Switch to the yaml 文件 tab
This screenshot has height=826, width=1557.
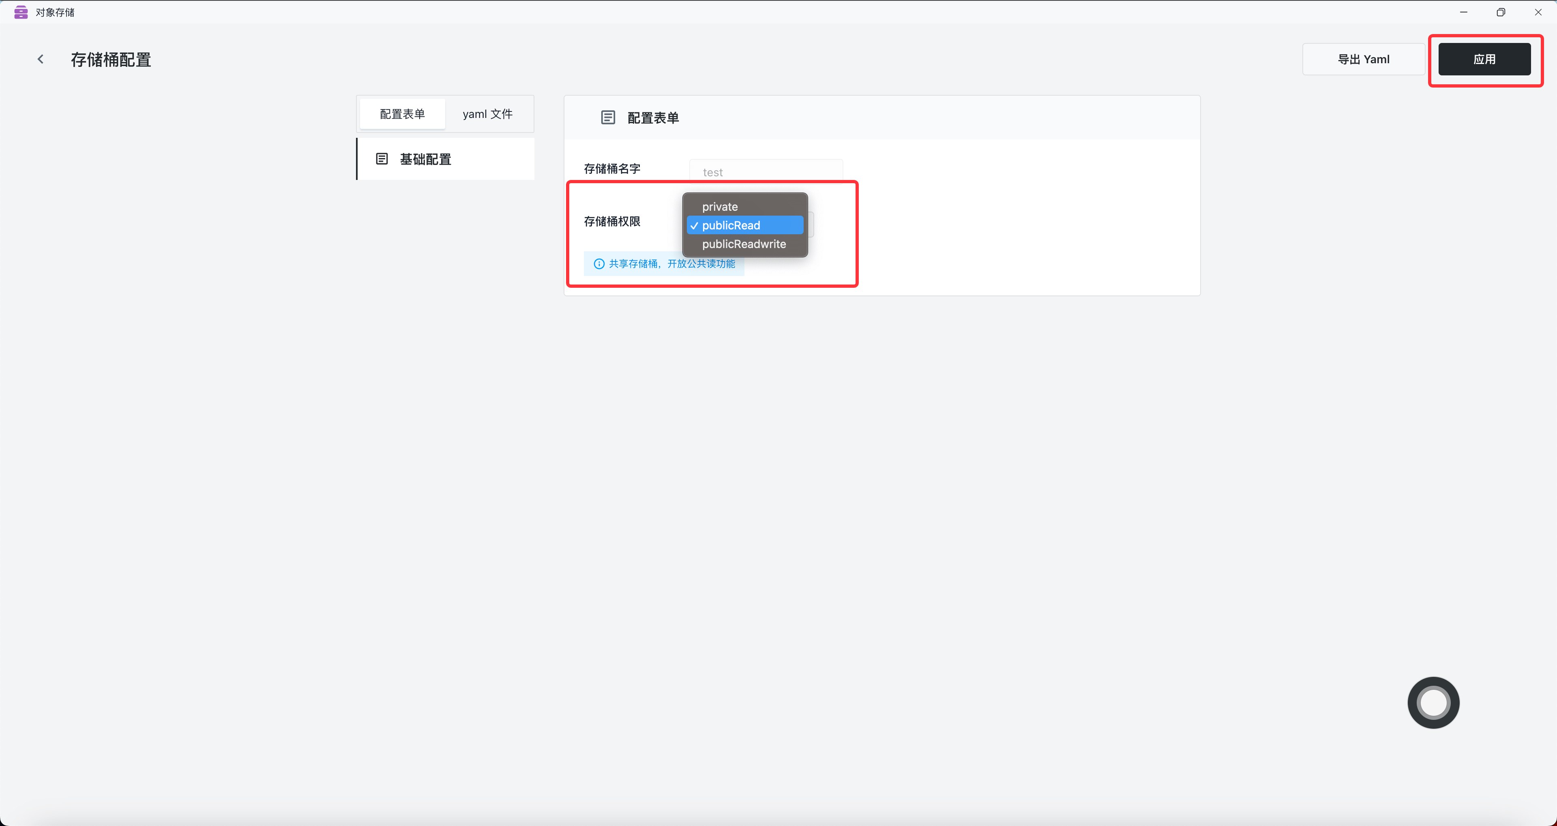pyautogui.click(x=488, y=114)
